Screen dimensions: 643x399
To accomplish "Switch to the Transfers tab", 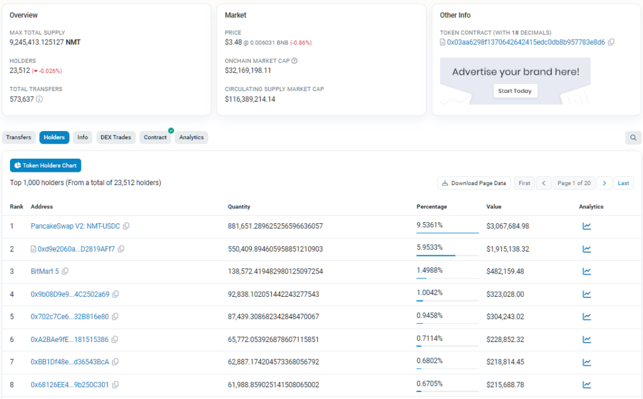I will click(x=19, y=137).
